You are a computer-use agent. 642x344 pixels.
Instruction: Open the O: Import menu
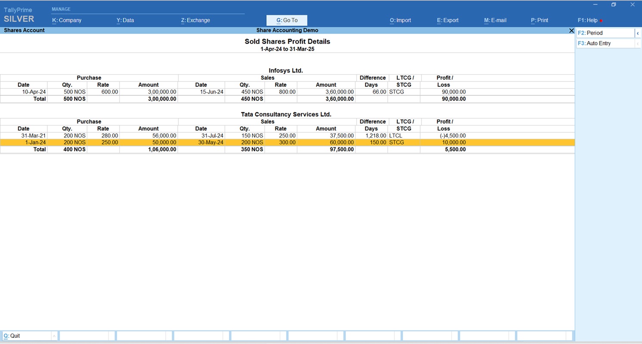(x=400, y=20)
